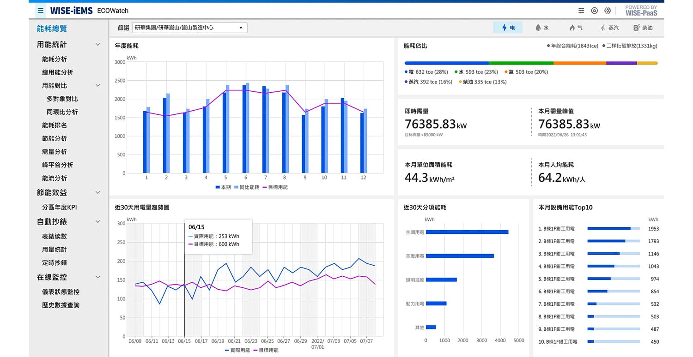The image size is (693, 357).
Task: Open the 篩選 location dropdown
Action: click(189, 28)
